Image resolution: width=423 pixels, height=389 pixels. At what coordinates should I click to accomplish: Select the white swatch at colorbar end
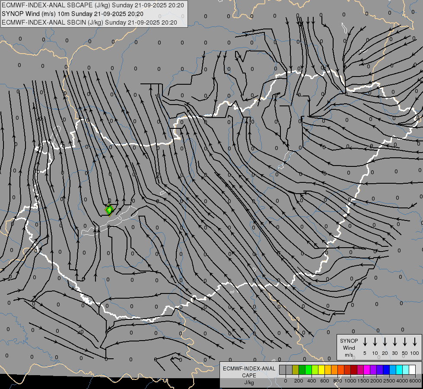click(413, 370)
